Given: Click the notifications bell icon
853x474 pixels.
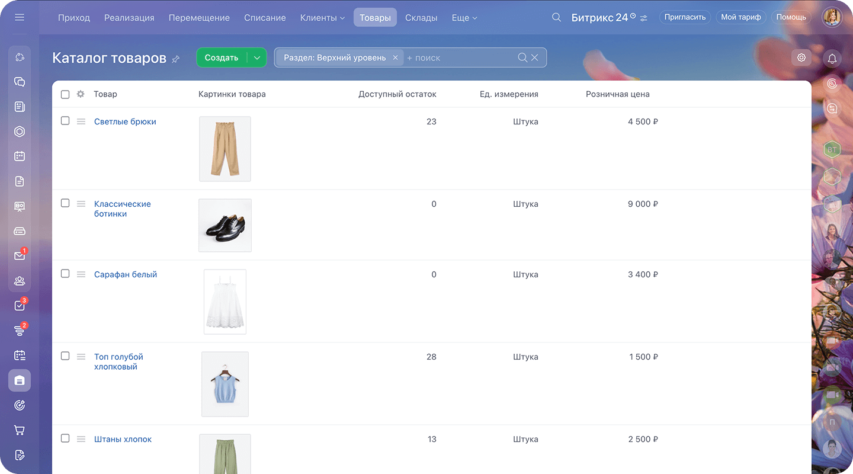Looking at the screenshot, I should (832, 58).
